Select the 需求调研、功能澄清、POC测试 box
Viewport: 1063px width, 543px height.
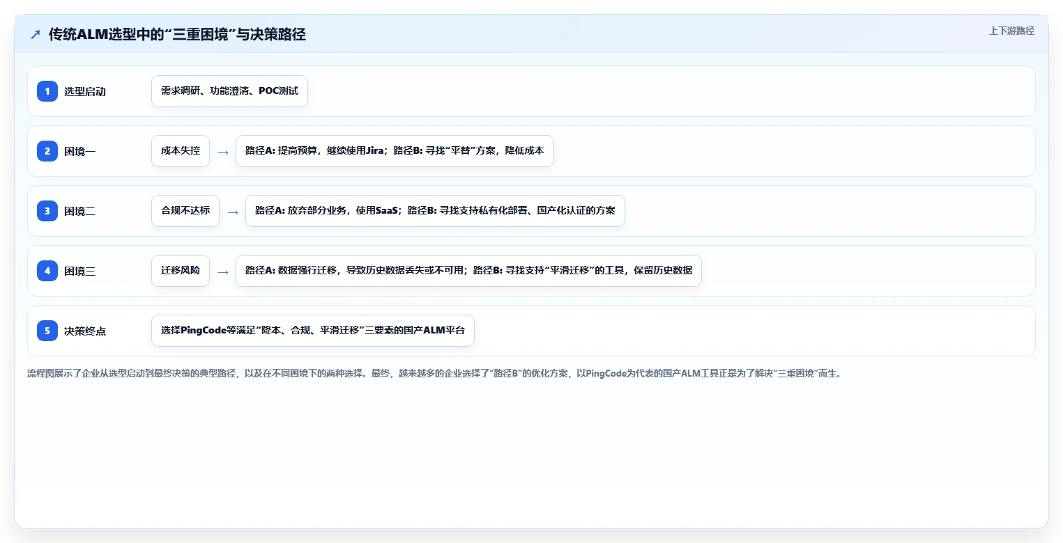pyautogui.click(x=229, y=91)
